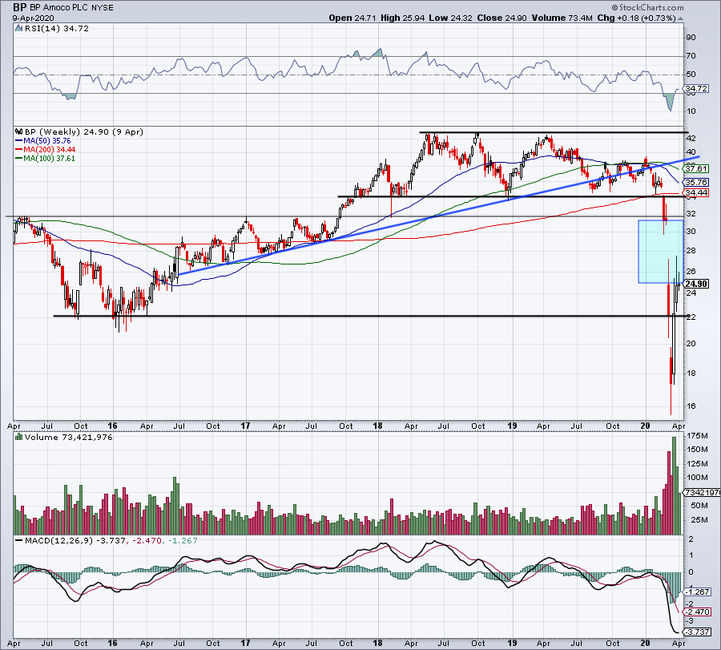Click the -2.470 signal flag on right axis
The image size is (721, 650).
click(698, 612)
